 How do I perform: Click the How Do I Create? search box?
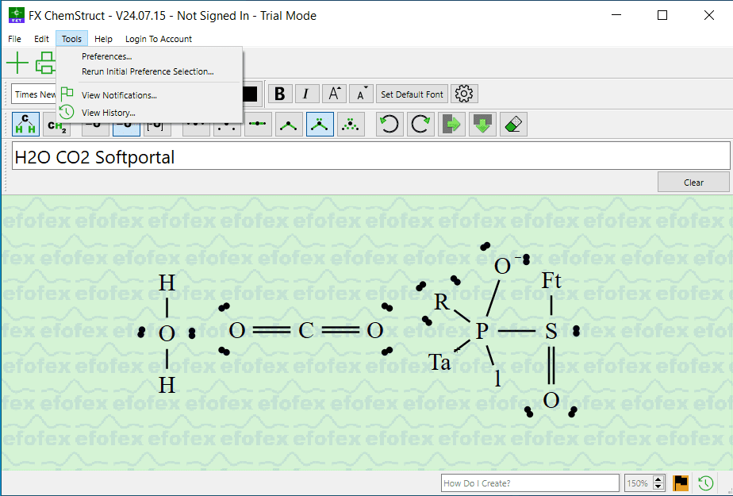(x=530, y=483)
